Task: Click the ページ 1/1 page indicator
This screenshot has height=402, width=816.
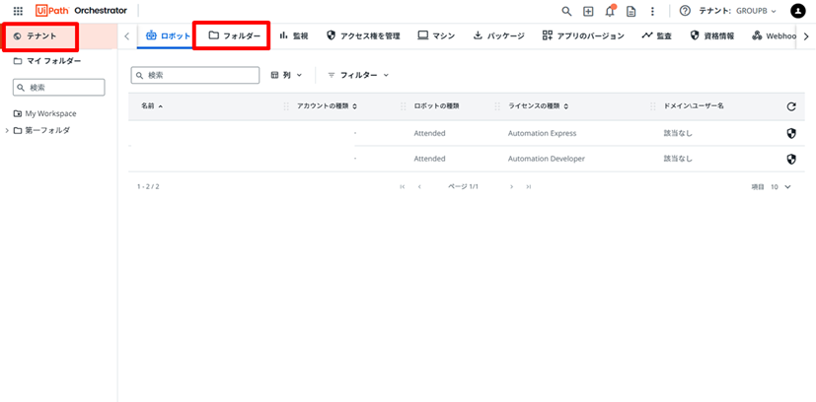Action: (463, 186)
